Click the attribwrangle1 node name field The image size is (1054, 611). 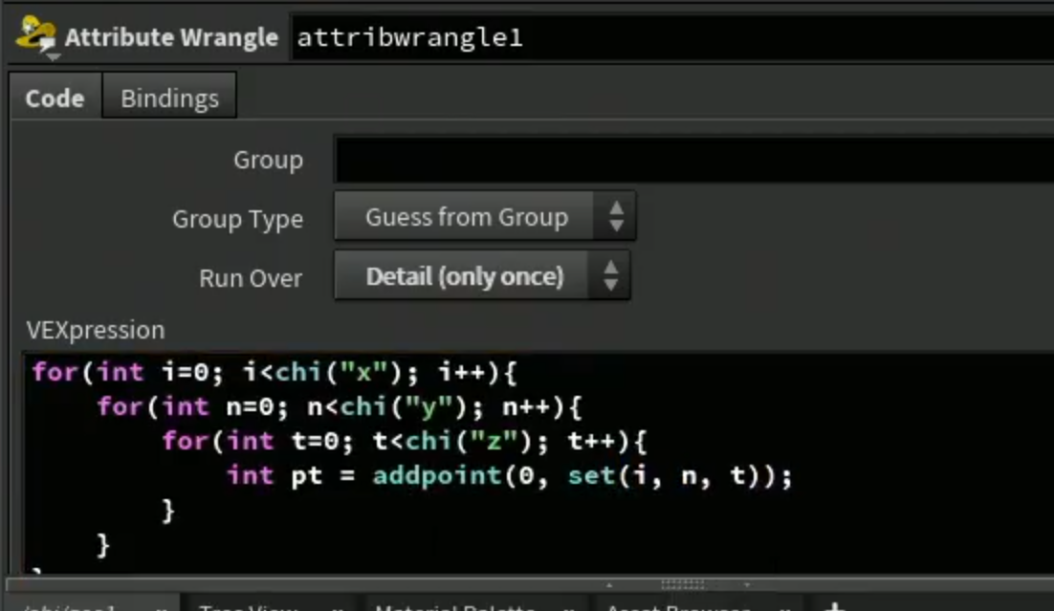click(672, 37)
